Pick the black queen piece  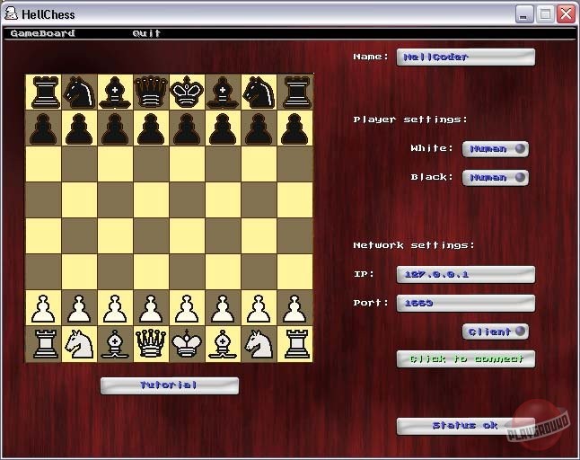pyautogui.click(x=151, y=92)
